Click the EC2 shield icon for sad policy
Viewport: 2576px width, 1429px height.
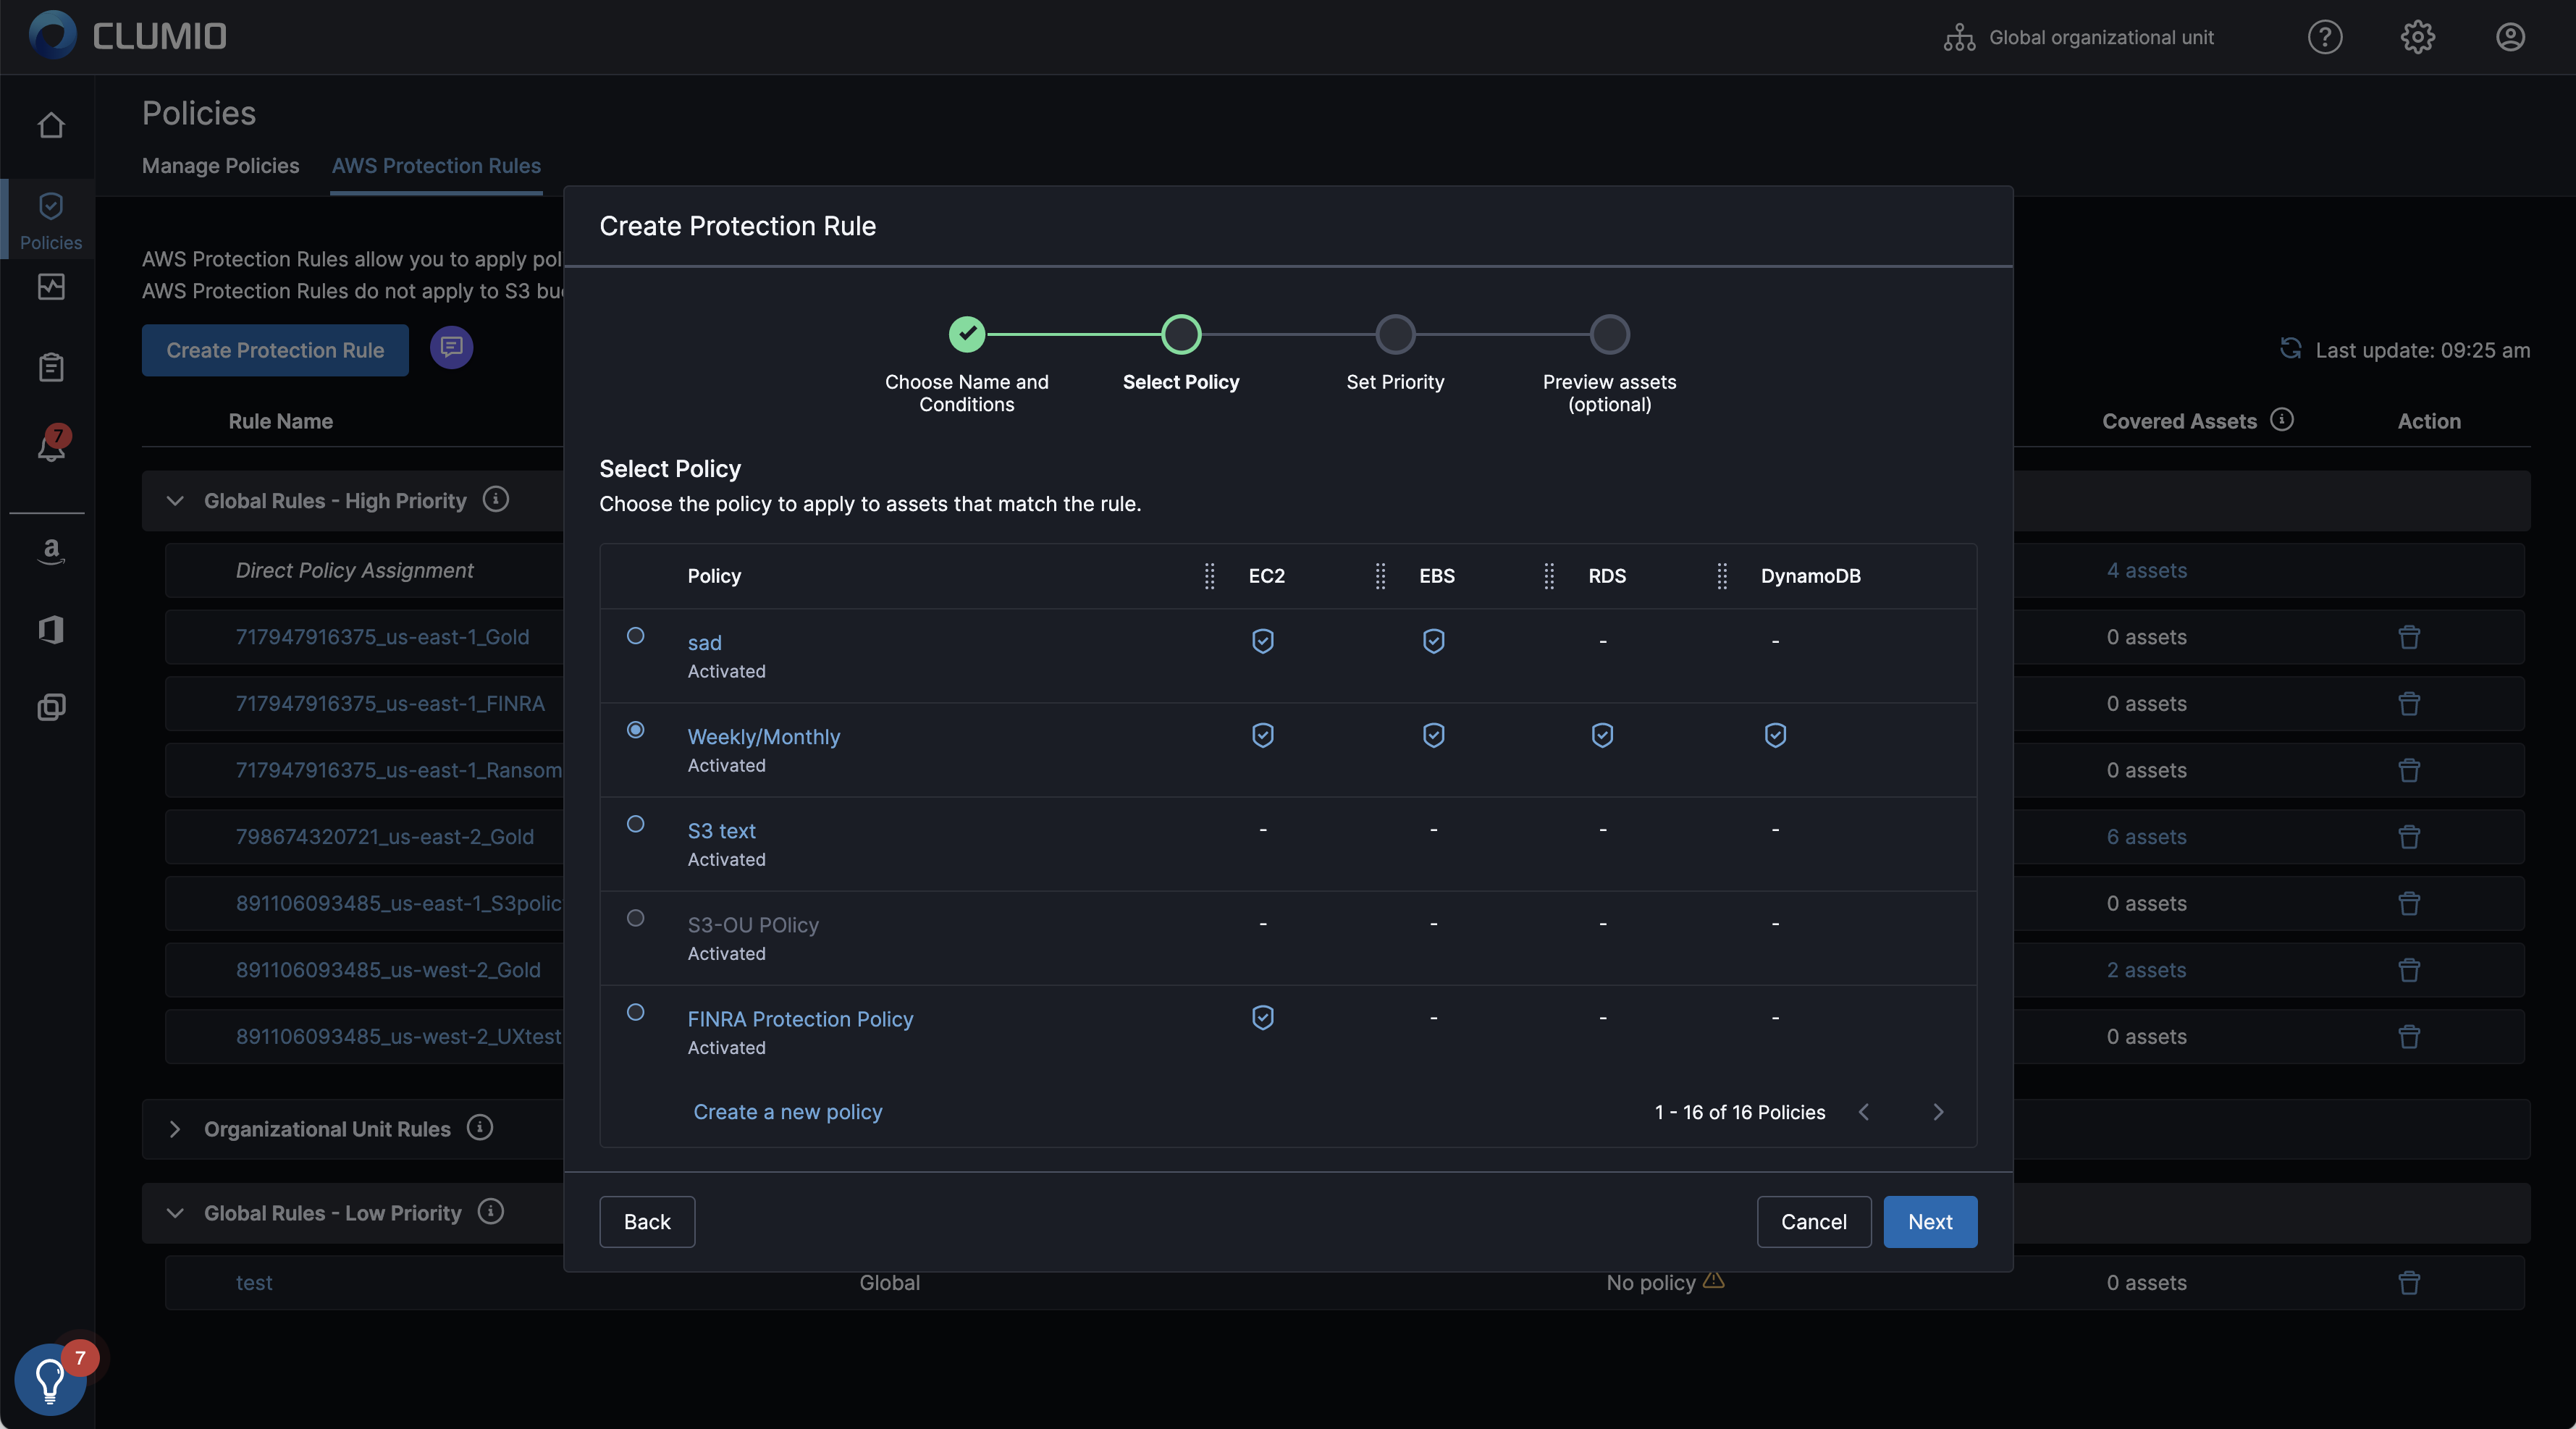coord(1263,641)
